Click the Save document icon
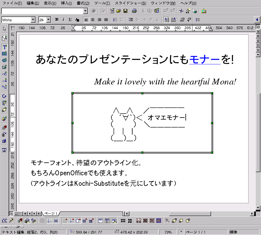 click(125, 11)
